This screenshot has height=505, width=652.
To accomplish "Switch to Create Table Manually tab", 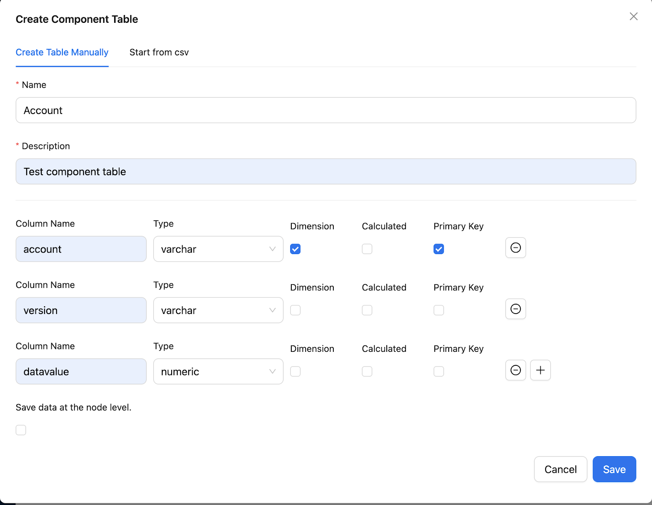I will 62,53.
